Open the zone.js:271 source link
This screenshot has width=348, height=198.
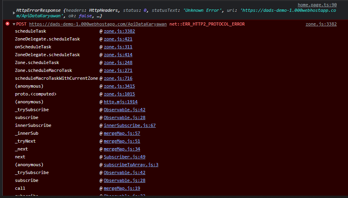click(118, 70)
